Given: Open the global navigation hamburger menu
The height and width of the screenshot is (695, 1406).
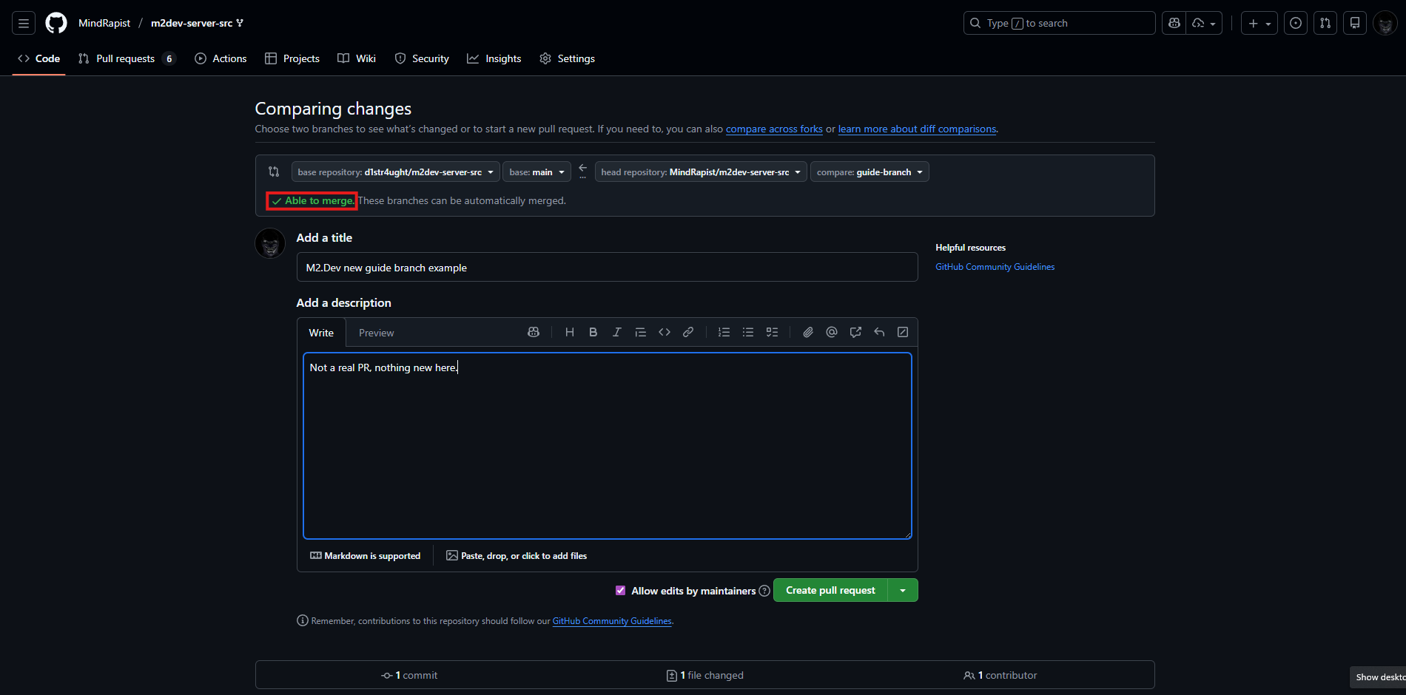Looking at the screenshot, I should pos(24,23).
